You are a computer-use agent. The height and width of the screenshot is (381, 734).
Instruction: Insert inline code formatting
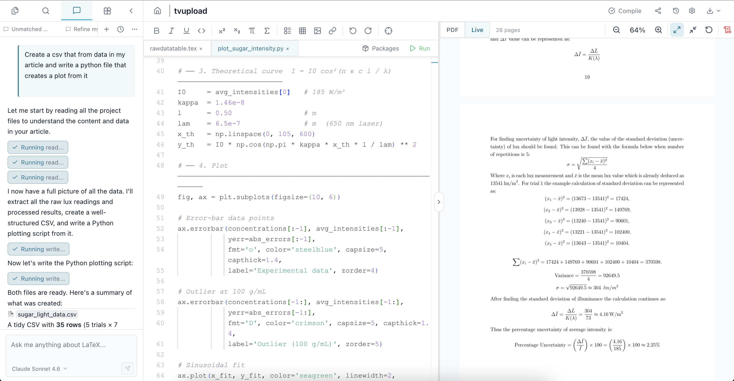pyautogui.click(x=201, y=30)
